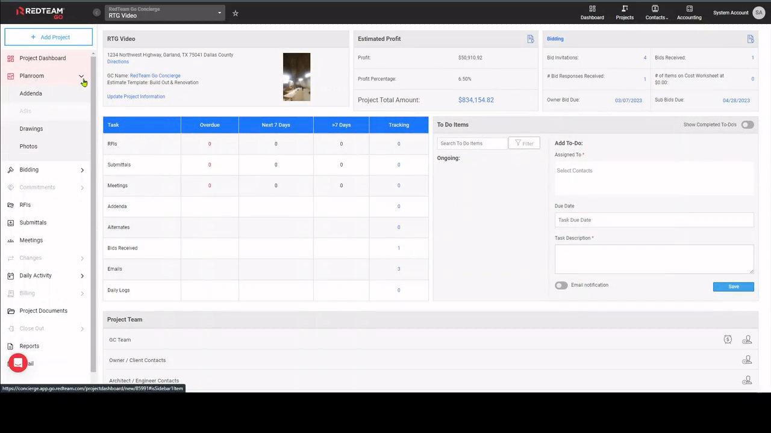
Task: Open Addenda under Planroom
Action: tap(31, 93)
